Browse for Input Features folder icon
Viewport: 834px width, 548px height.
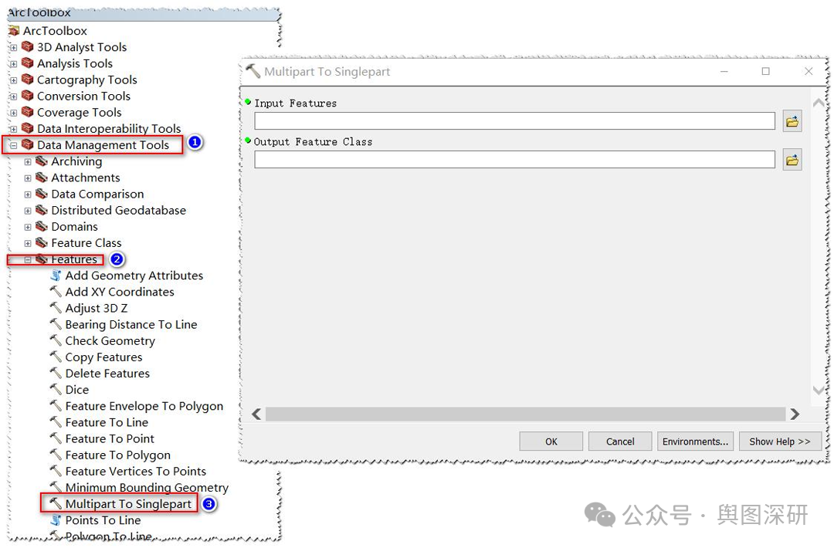coord(792,122)
